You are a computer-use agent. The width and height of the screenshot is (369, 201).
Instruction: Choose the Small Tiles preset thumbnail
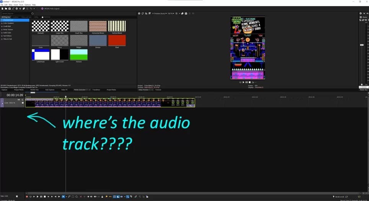(x=79, y=26)
